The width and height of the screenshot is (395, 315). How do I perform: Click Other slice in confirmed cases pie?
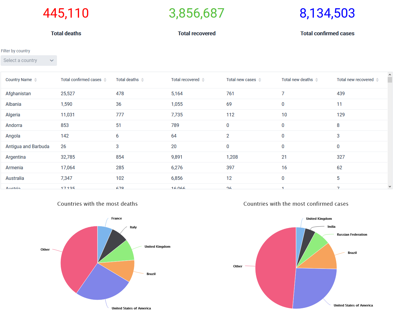pos(275,268)
